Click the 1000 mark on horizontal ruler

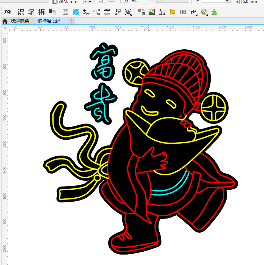[93, 27]
